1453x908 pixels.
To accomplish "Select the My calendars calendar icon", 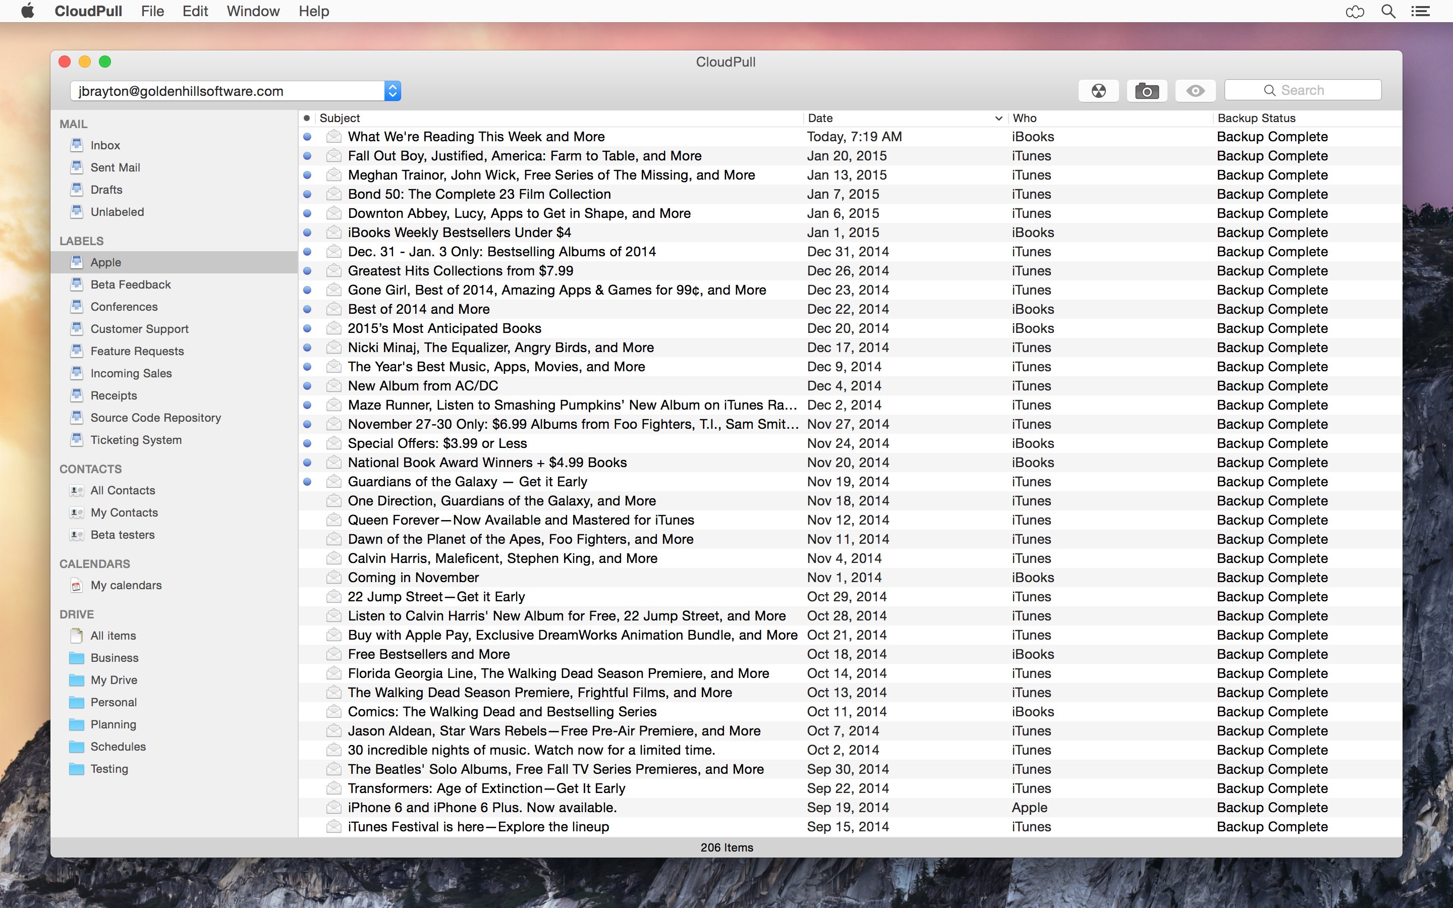I will (77, 585).
